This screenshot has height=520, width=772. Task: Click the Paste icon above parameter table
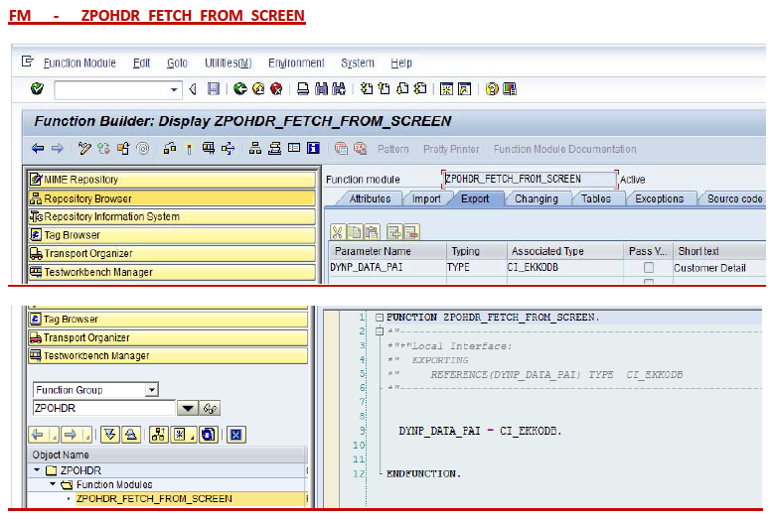point(372,231)
